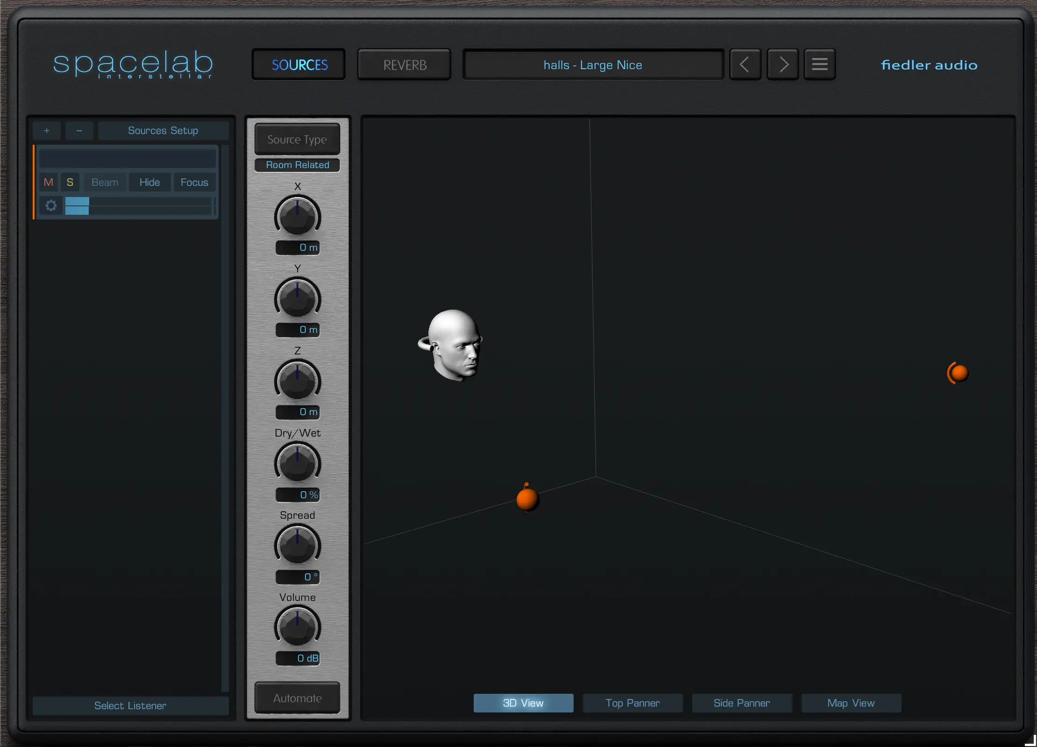Click the listener head model
Screen dimensions: 1037x747
(x=452, y=345)
